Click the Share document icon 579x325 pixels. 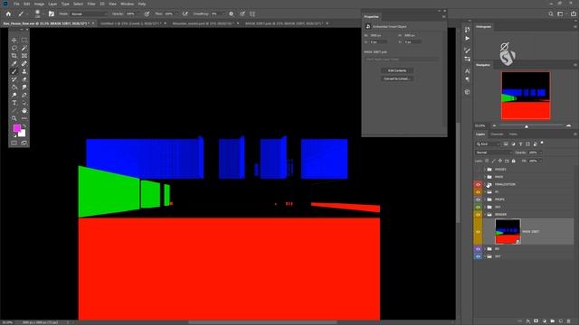(x=574, y=14)
